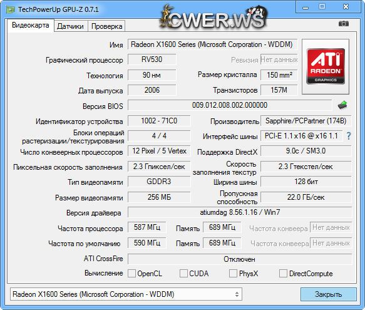Click the Вычисление label
Viewport: 365px width, 310px height.
pyautogui.click(x=103, y=273)
